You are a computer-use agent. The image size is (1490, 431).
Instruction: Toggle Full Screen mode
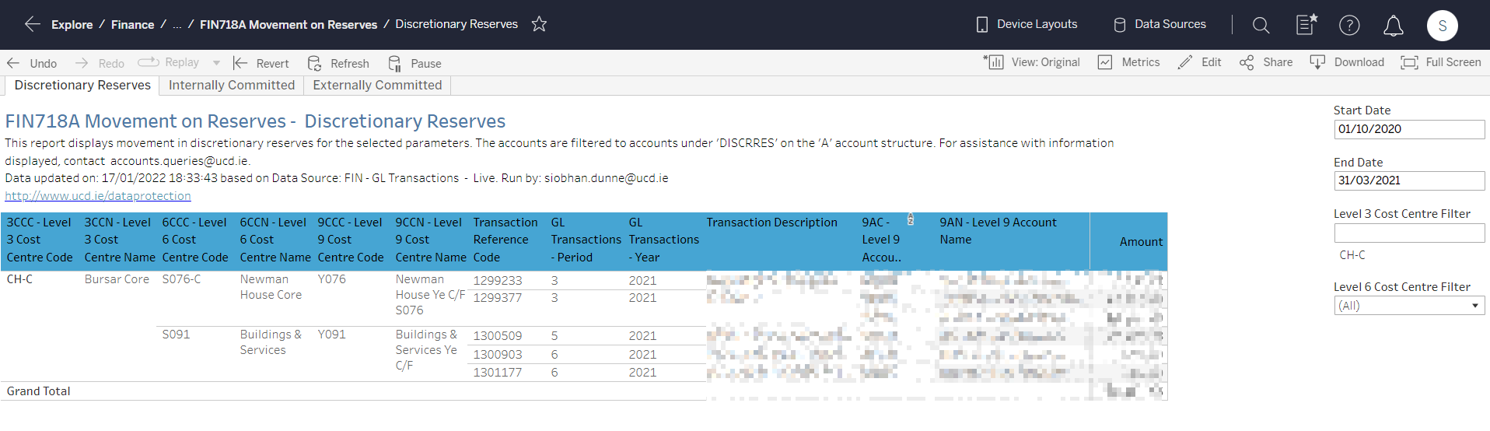tap(1441, 62)
